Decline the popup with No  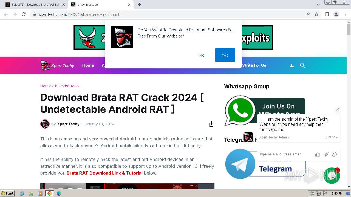click(x=202, y=55)
